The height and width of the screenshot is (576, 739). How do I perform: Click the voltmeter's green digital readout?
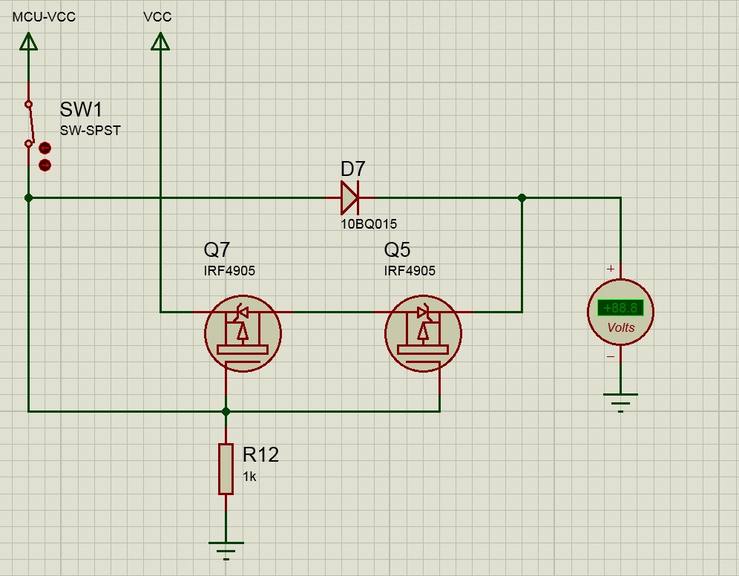click(x=620, y=308)
